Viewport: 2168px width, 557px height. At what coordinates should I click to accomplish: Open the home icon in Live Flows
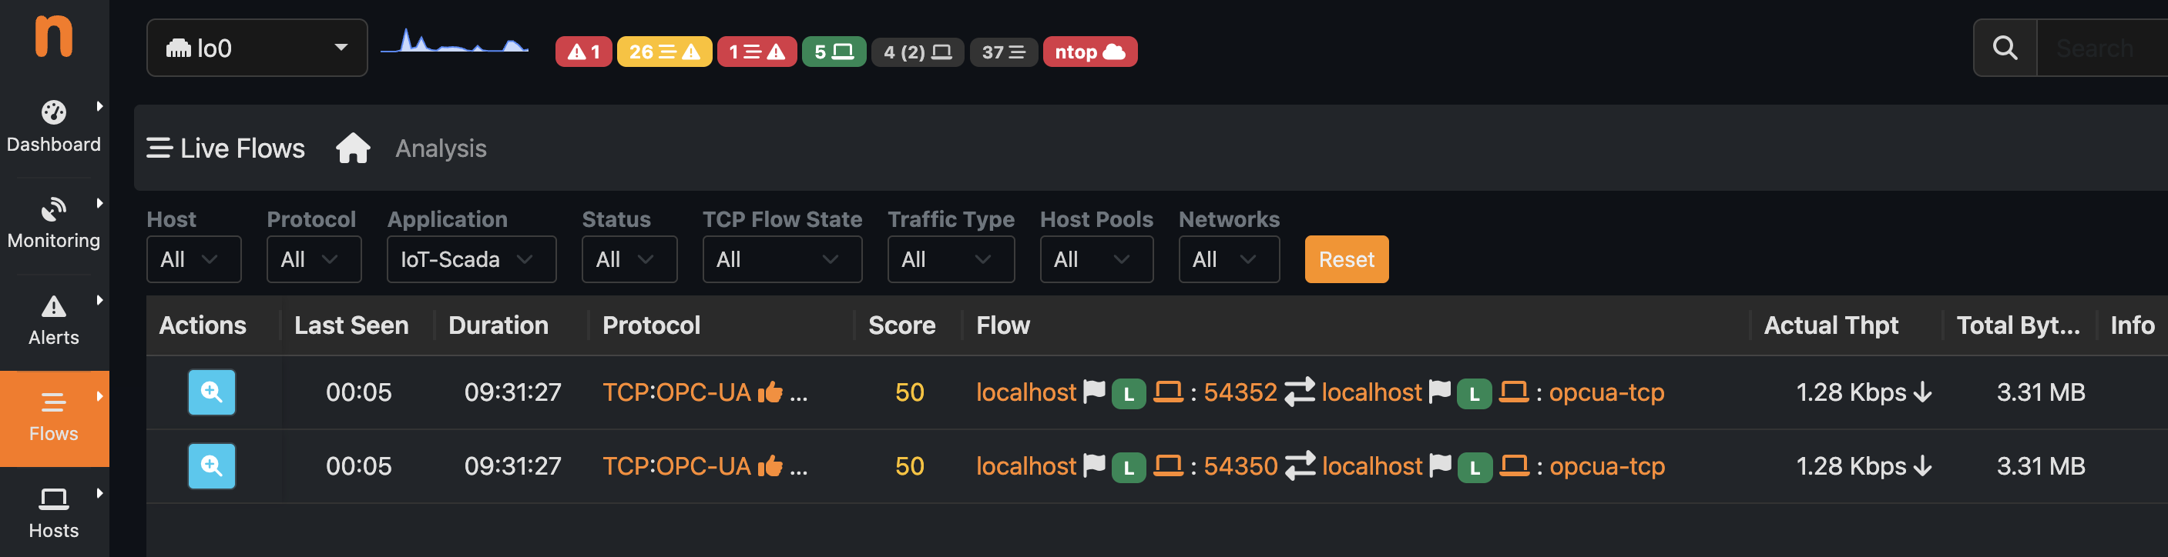(353, 148)
